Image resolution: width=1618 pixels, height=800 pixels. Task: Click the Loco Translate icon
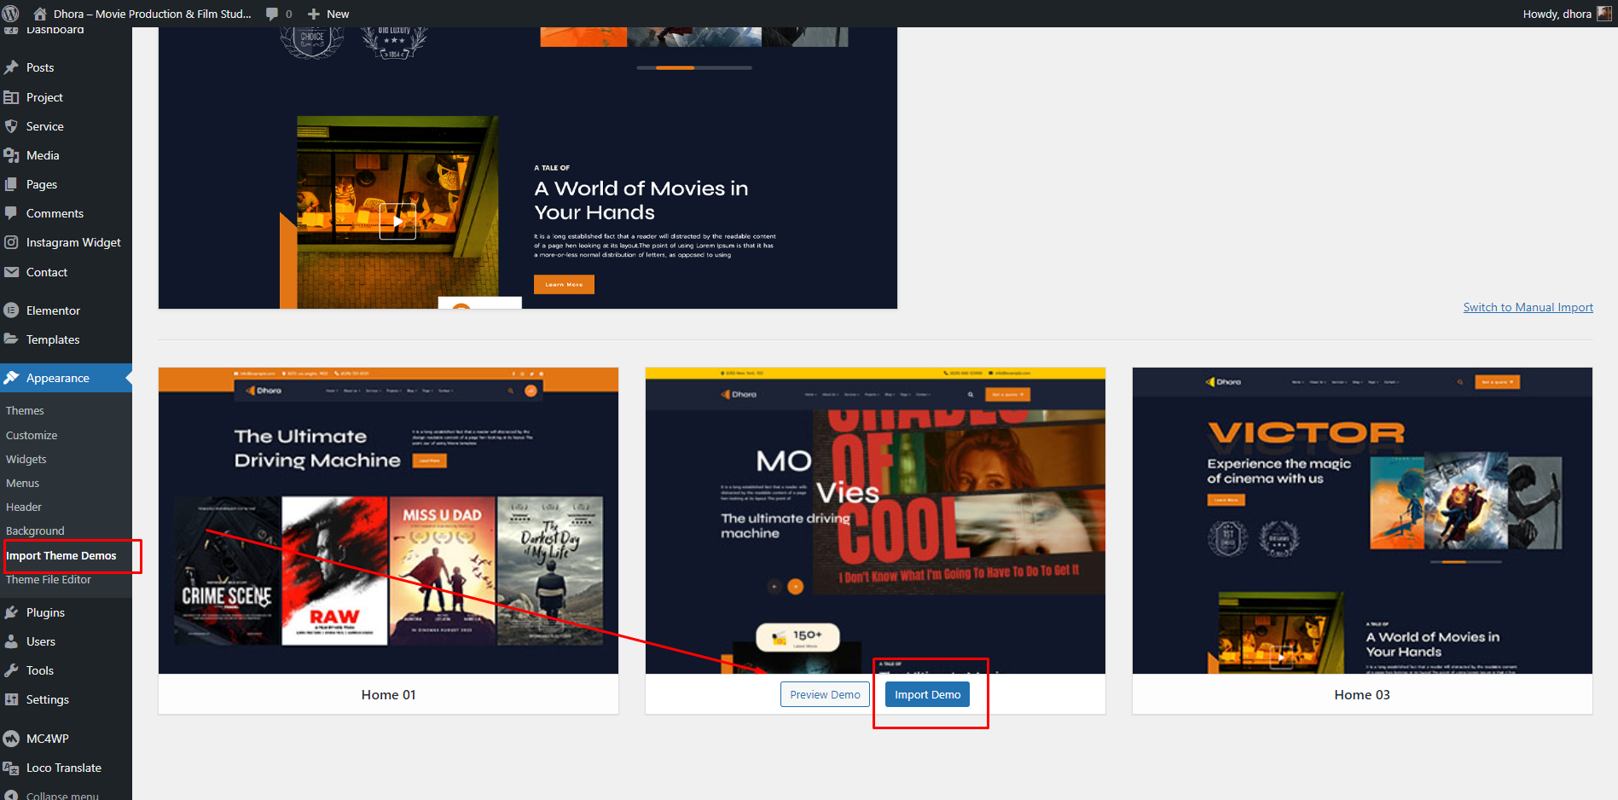tap(11, 768)
